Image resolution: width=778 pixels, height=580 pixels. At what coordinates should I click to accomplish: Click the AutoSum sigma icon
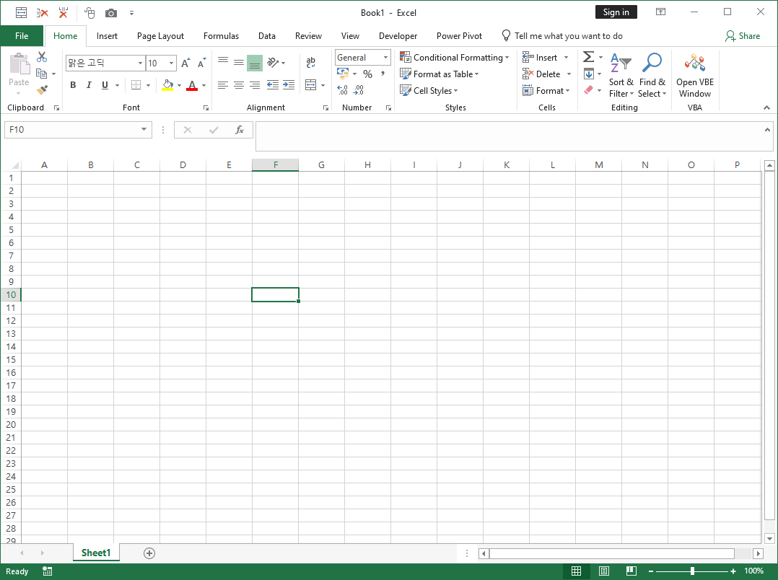[588, 57]
